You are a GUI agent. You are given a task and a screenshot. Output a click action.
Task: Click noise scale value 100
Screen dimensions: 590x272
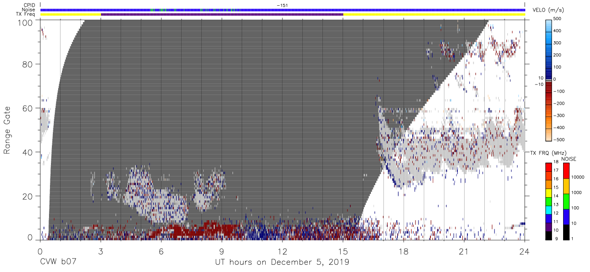click(575, 208)
